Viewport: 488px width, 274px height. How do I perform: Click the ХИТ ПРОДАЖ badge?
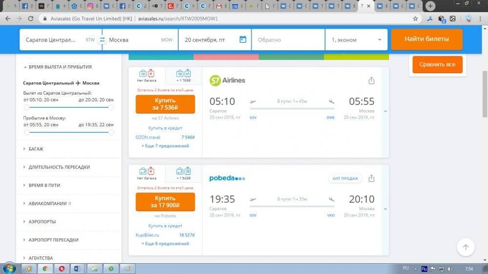pos(345,178)
